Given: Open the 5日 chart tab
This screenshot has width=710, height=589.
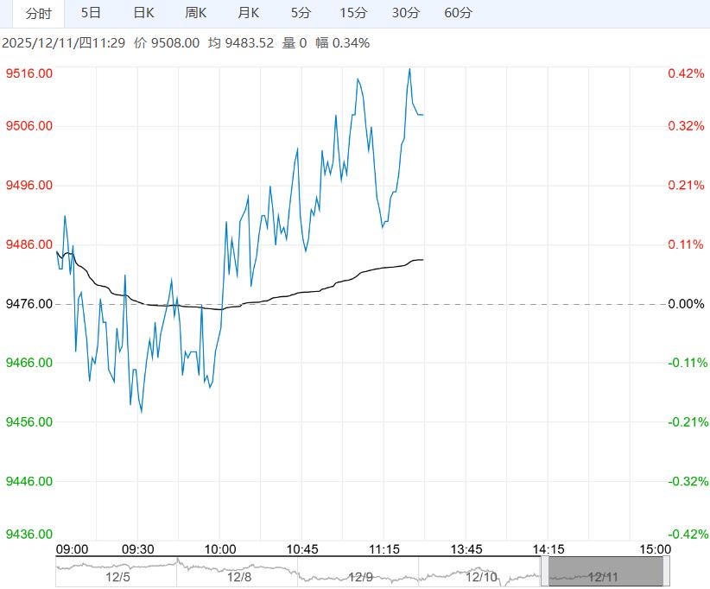Looking at the screenshot, I should coord(90,13).
